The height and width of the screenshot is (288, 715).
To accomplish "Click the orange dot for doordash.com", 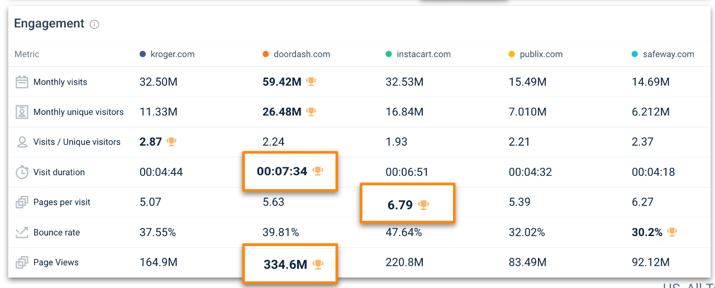I will click(x=266, y=54).
